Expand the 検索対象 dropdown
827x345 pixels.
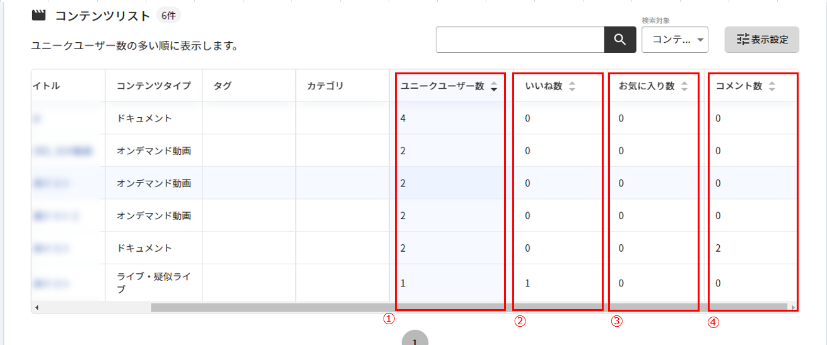(674, 40)
